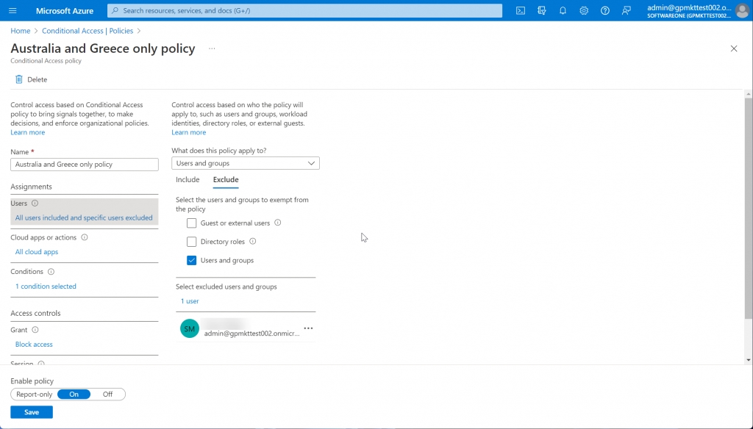Viewport: 753px width, 429px height.
Task: Set Enable policy to Report-only
Action: tap(35, 394)
